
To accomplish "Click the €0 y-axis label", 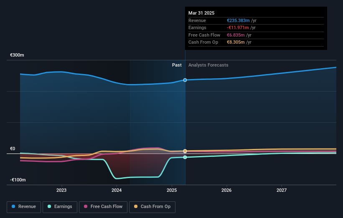I will click(x=13, y=149).
